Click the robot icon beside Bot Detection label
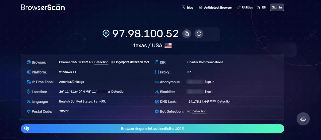Viewport: 321px width, 140px height. [157, 111]
